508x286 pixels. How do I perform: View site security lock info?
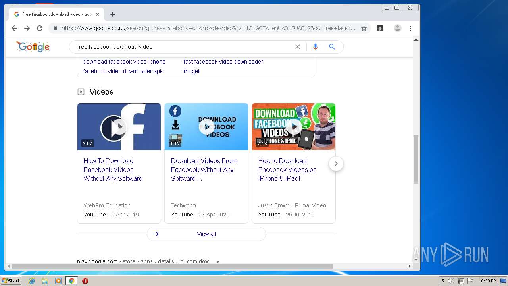(x=55, y=28)
